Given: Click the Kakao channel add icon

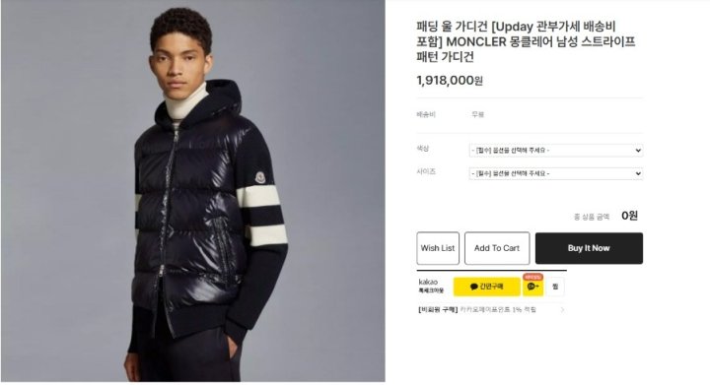Looking at the screenshot, I should 532,287.
